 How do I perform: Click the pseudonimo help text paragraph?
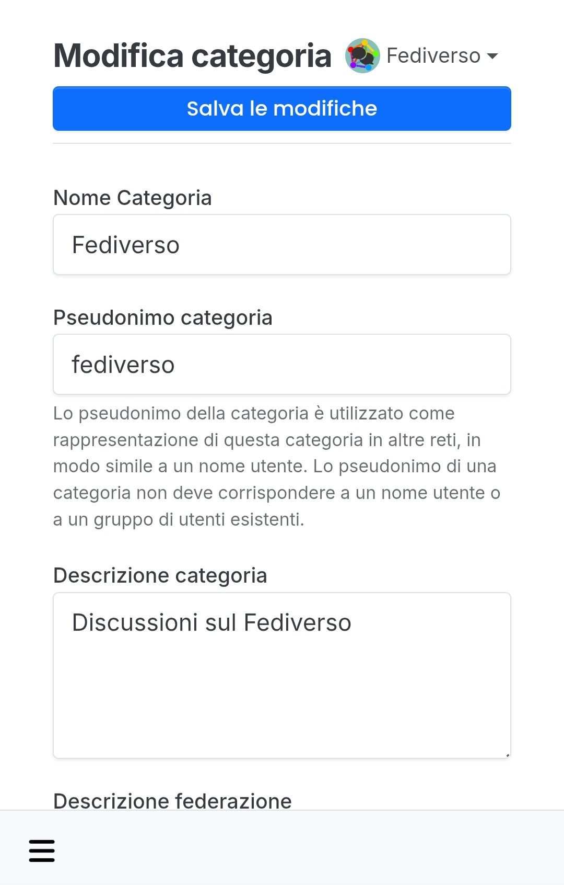(277, 466)
